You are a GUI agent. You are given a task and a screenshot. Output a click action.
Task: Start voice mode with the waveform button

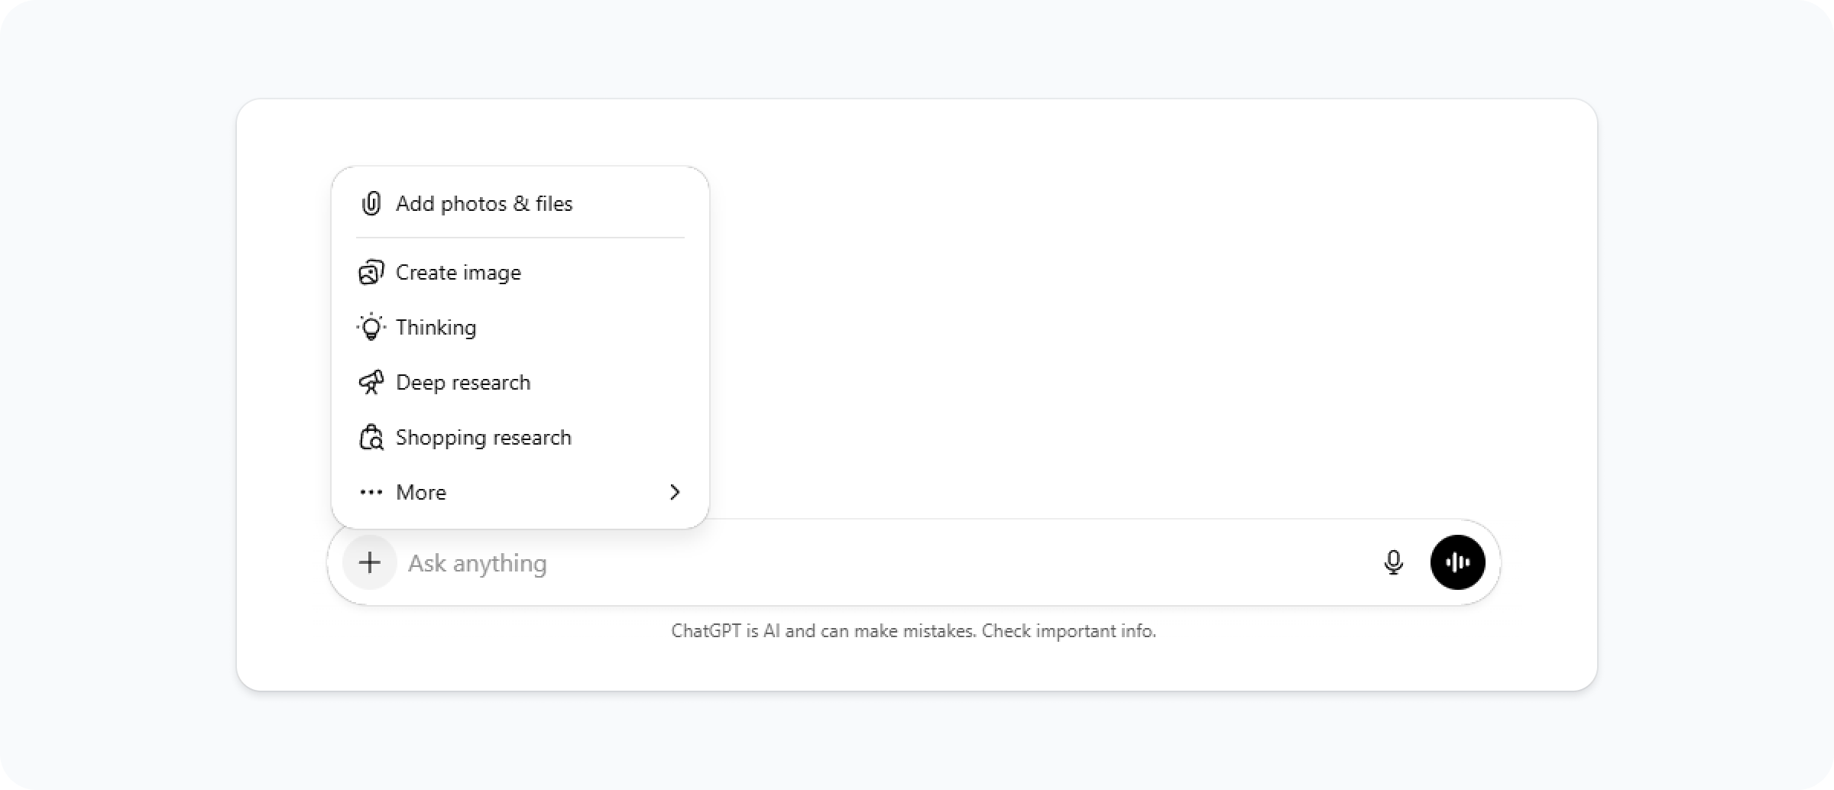1457,563
